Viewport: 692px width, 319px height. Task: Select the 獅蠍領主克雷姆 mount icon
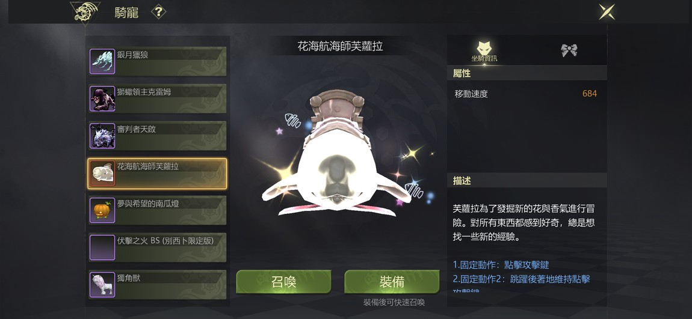click(x=102, y=99)
